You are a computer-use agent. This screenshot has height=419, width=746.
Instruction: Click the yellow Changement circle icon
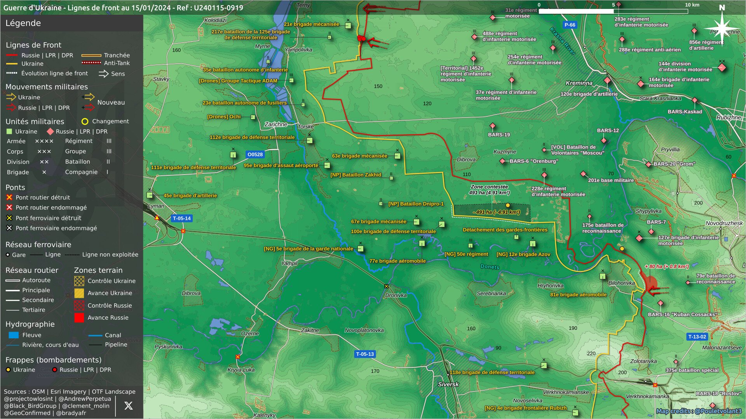tap(85, 121)
